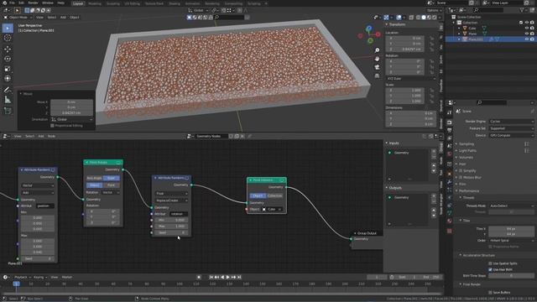Open the Device GPU Compute dropdown
The height and width of the screenshot is (302, 537).
pyautogui.click(x=511, y=135)
